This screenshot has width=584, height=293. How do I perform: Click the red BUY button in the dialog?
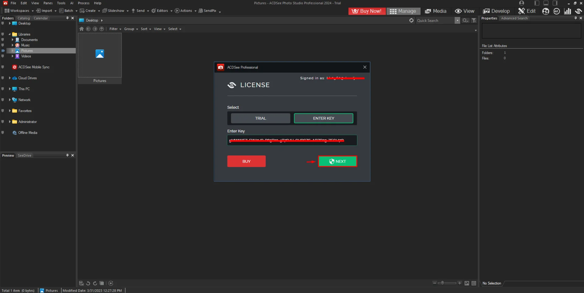[x=246, y=162]
